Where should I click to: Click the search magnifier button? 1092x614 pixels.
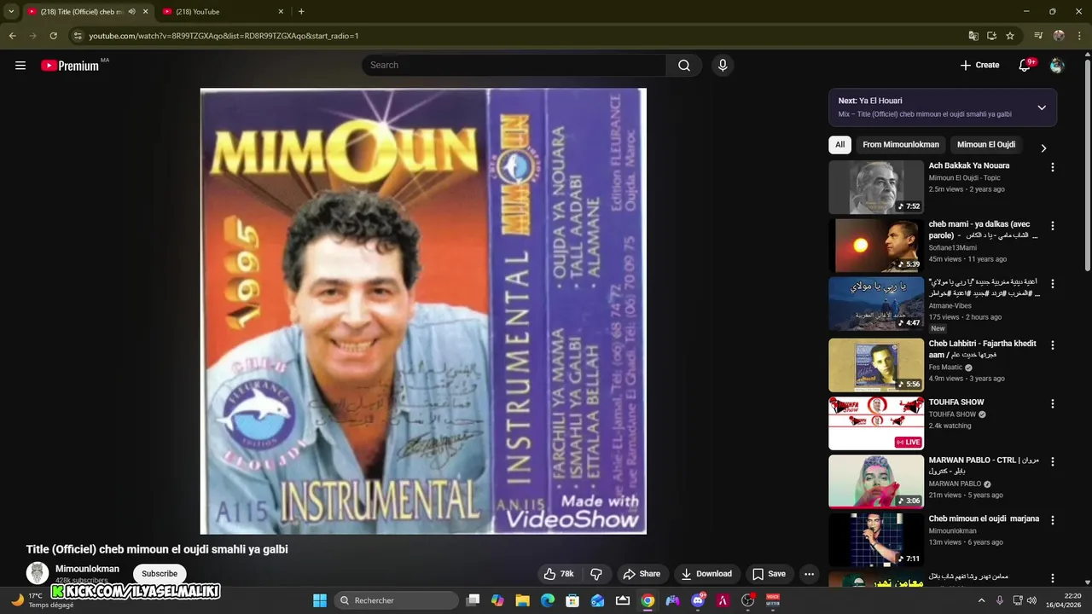click(x=684, y=65)
